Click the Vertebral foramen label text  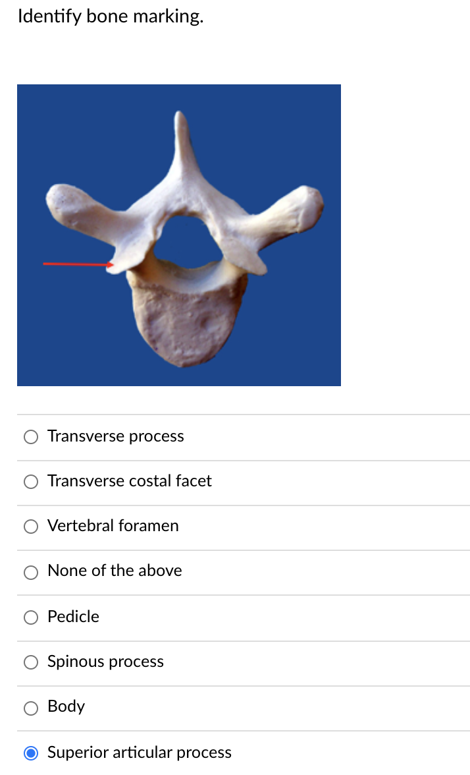pyautogui.click(x=113, y=527)
